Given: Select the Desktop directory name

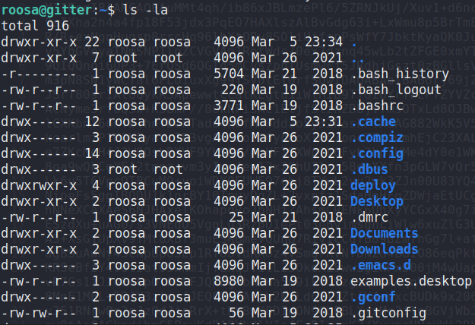Looking at the screenshot, I should tap(376, 201).
